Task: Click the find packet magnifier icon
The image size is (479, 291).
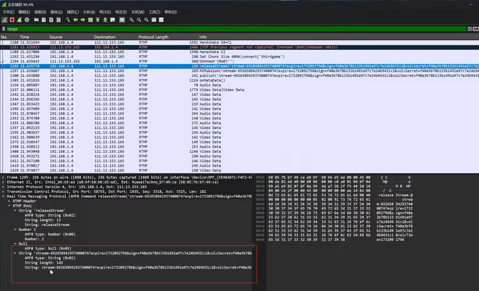Action: [68, 20]
